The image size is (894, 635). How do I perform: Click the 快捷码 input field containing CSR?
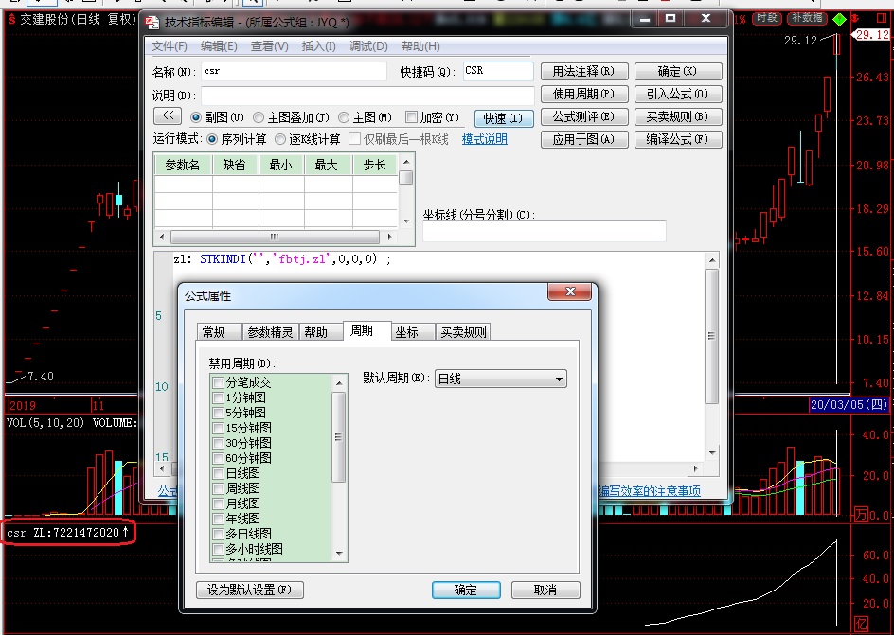pos(498,71)
